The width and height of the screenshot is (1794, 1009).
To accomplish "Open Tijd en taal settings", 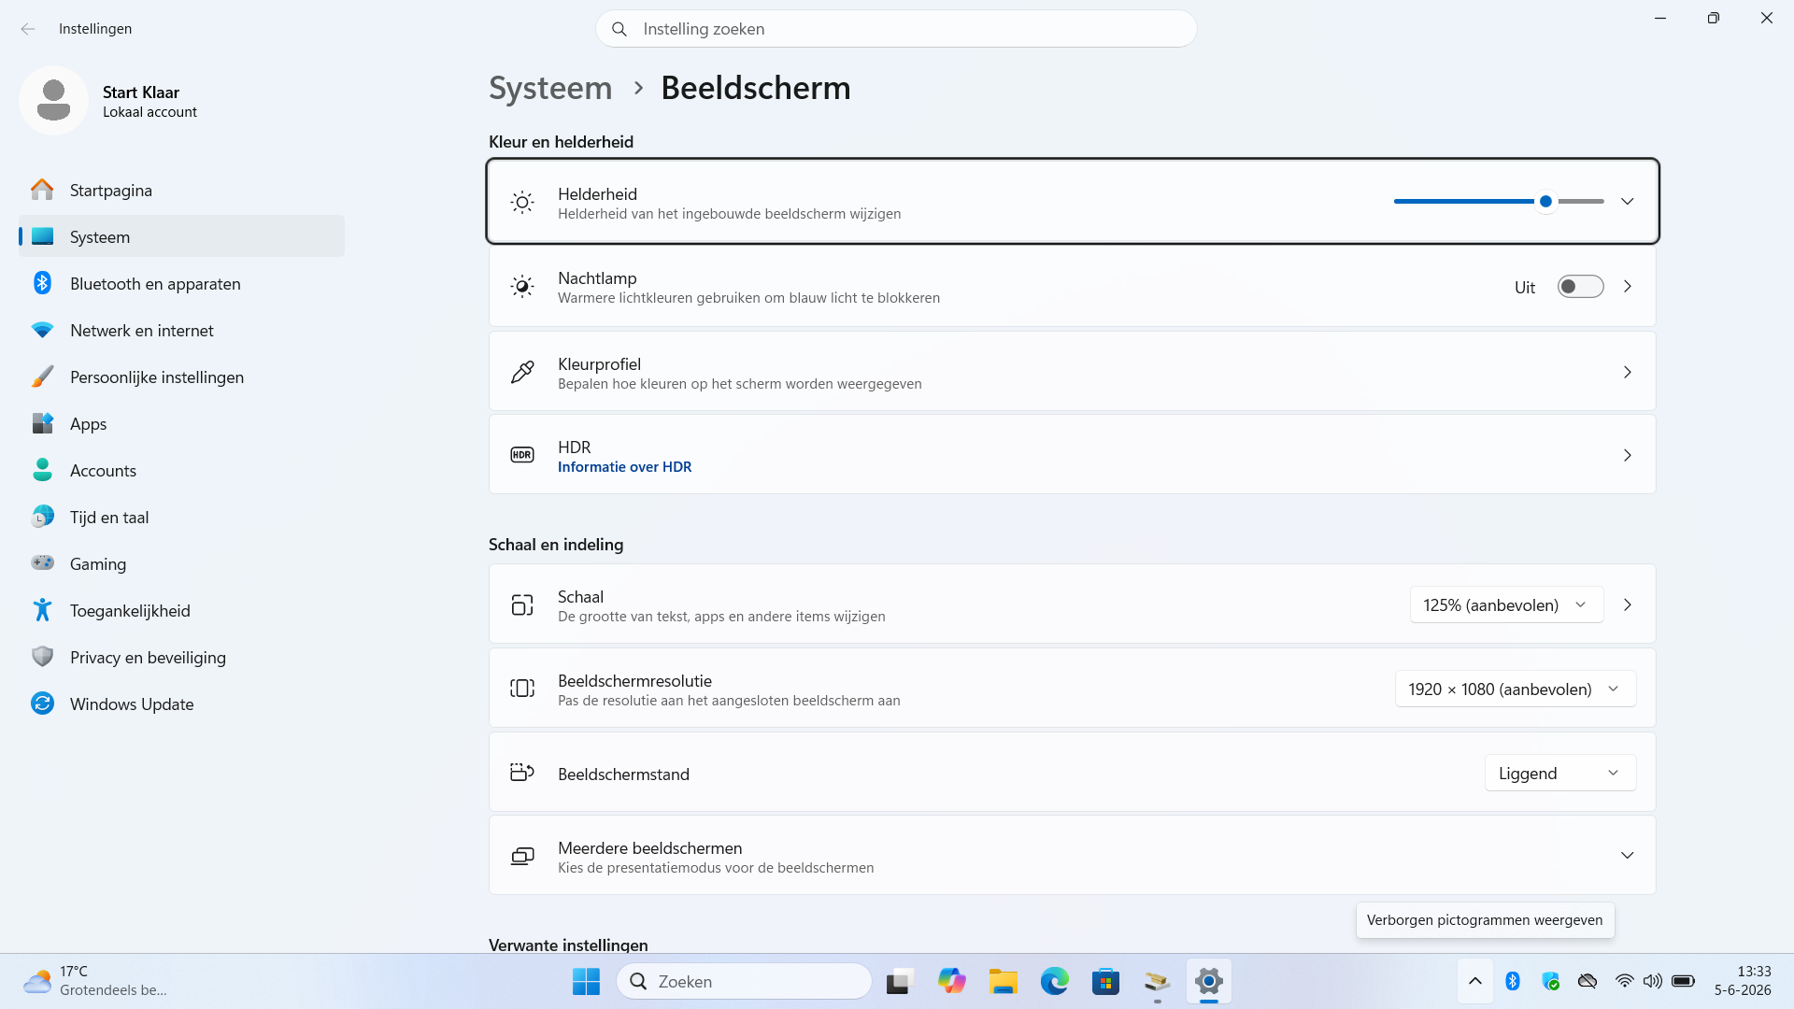I will (181, 517).
